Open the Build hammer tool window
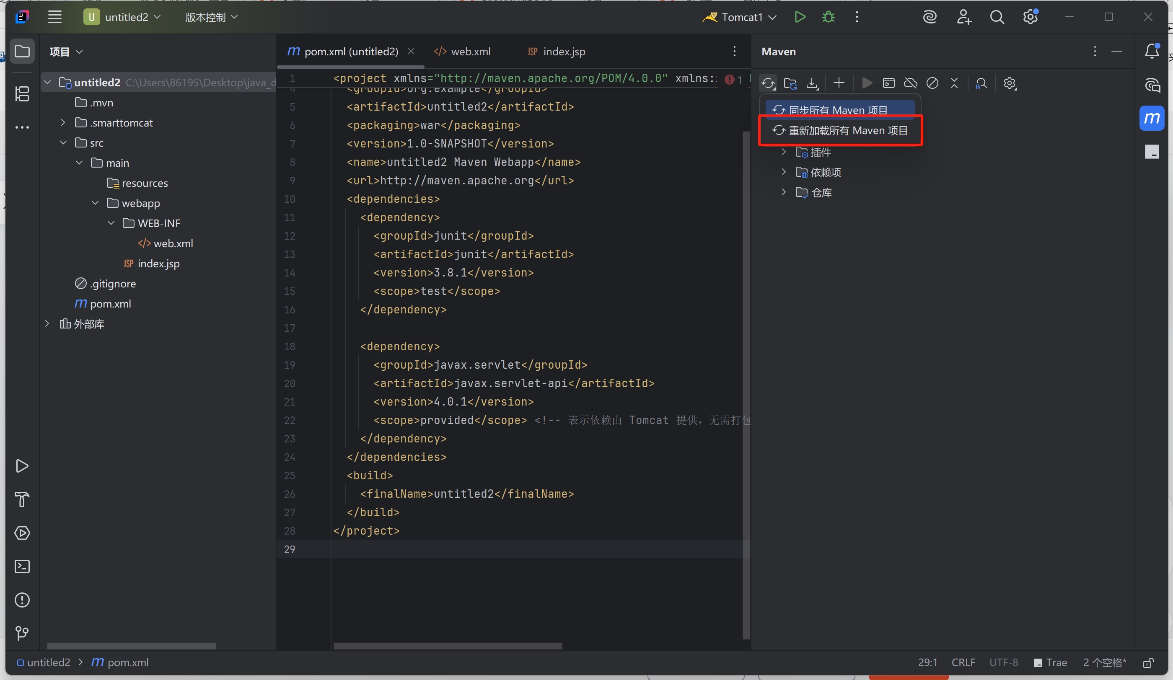Screen dimensions: 1173x680 point(22,499)
